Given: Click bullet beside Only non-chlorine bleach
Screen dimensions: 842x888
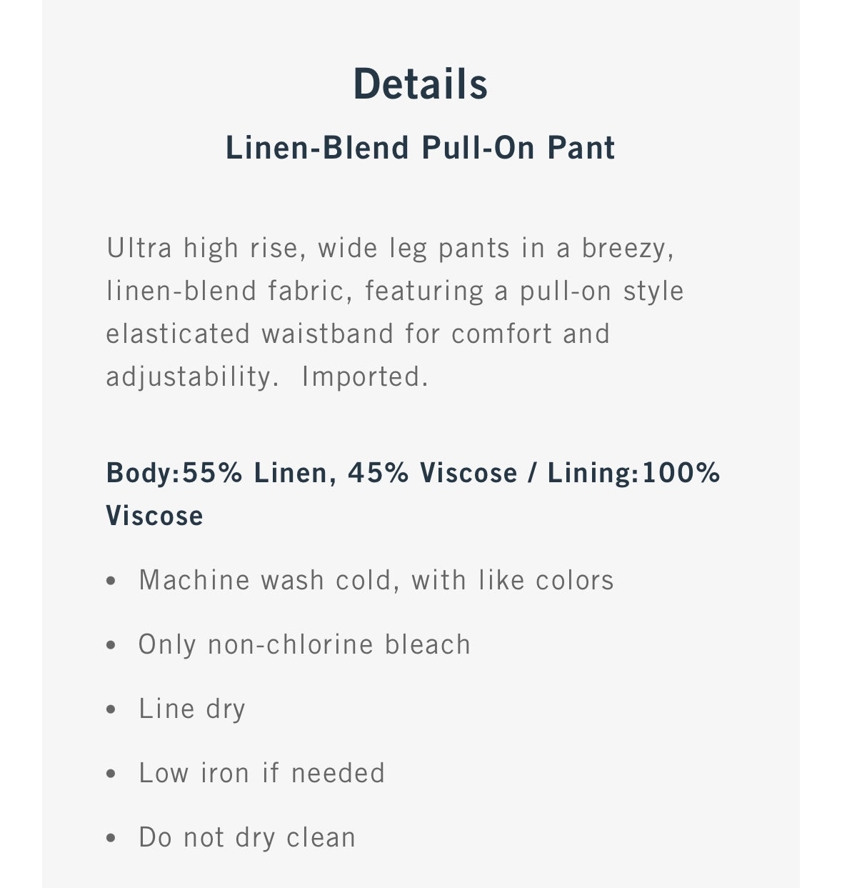Looking at the screenshot, I should coord(111,646).
